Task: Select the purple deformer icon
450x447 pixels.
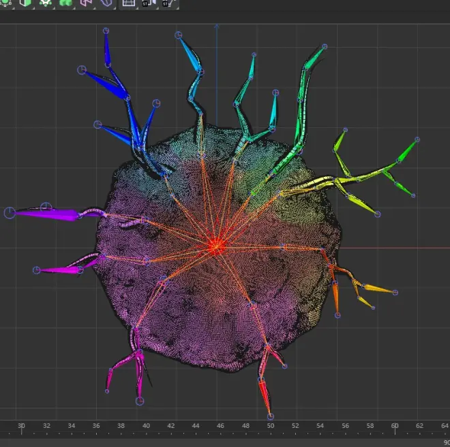Action: [x=106, y=3]
